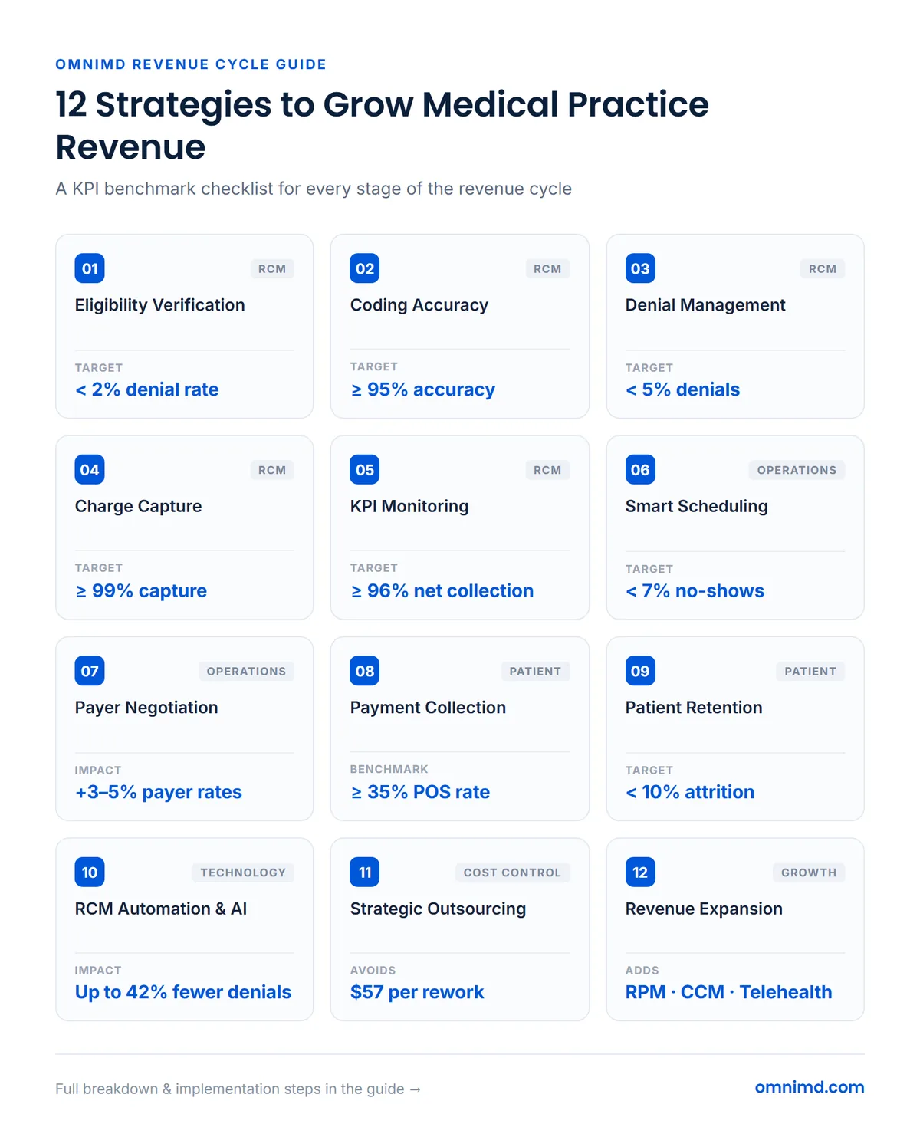Click the number 11 badge
The height and width of the screenshot is (1147, 920).
(x=365, y=872)
